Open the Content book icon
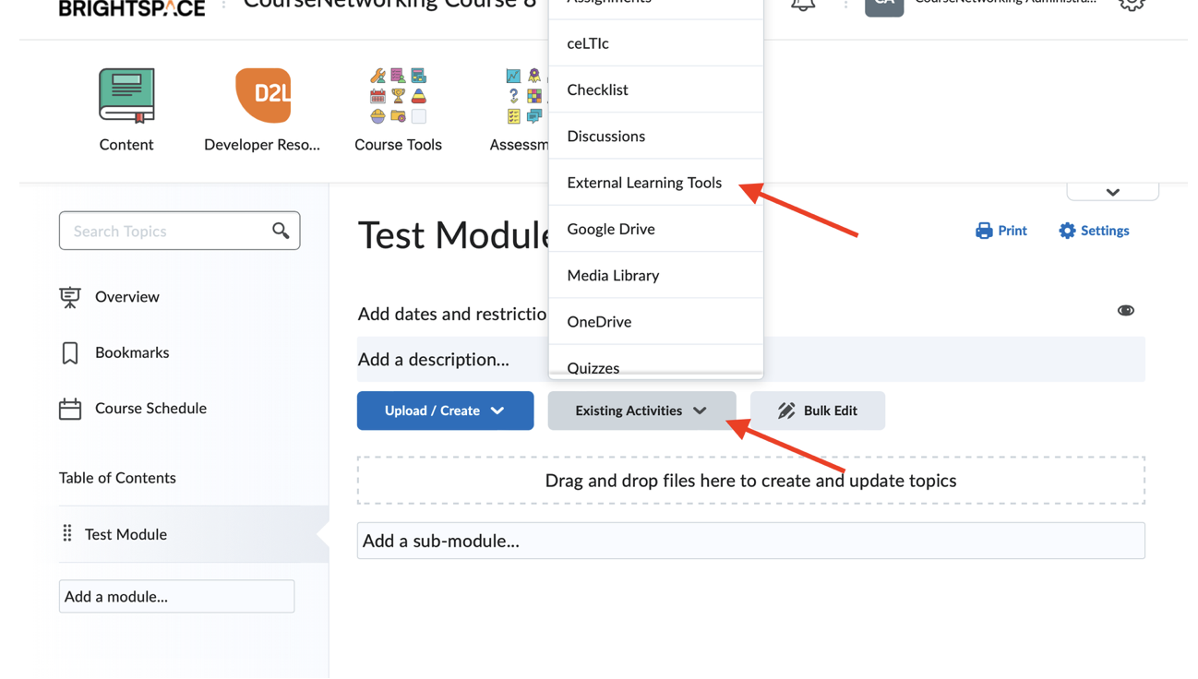Screen dimensions: 1198x679 126,96
